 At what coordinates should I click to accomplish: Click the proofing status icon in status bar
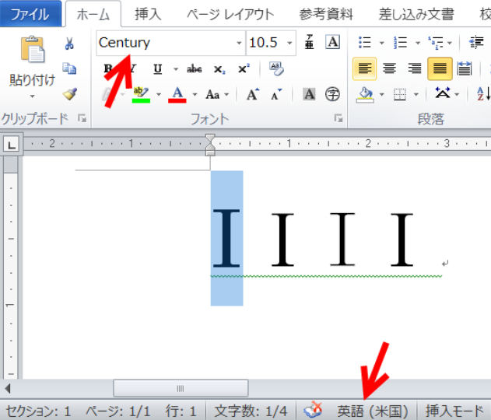[x=314, y=410]
